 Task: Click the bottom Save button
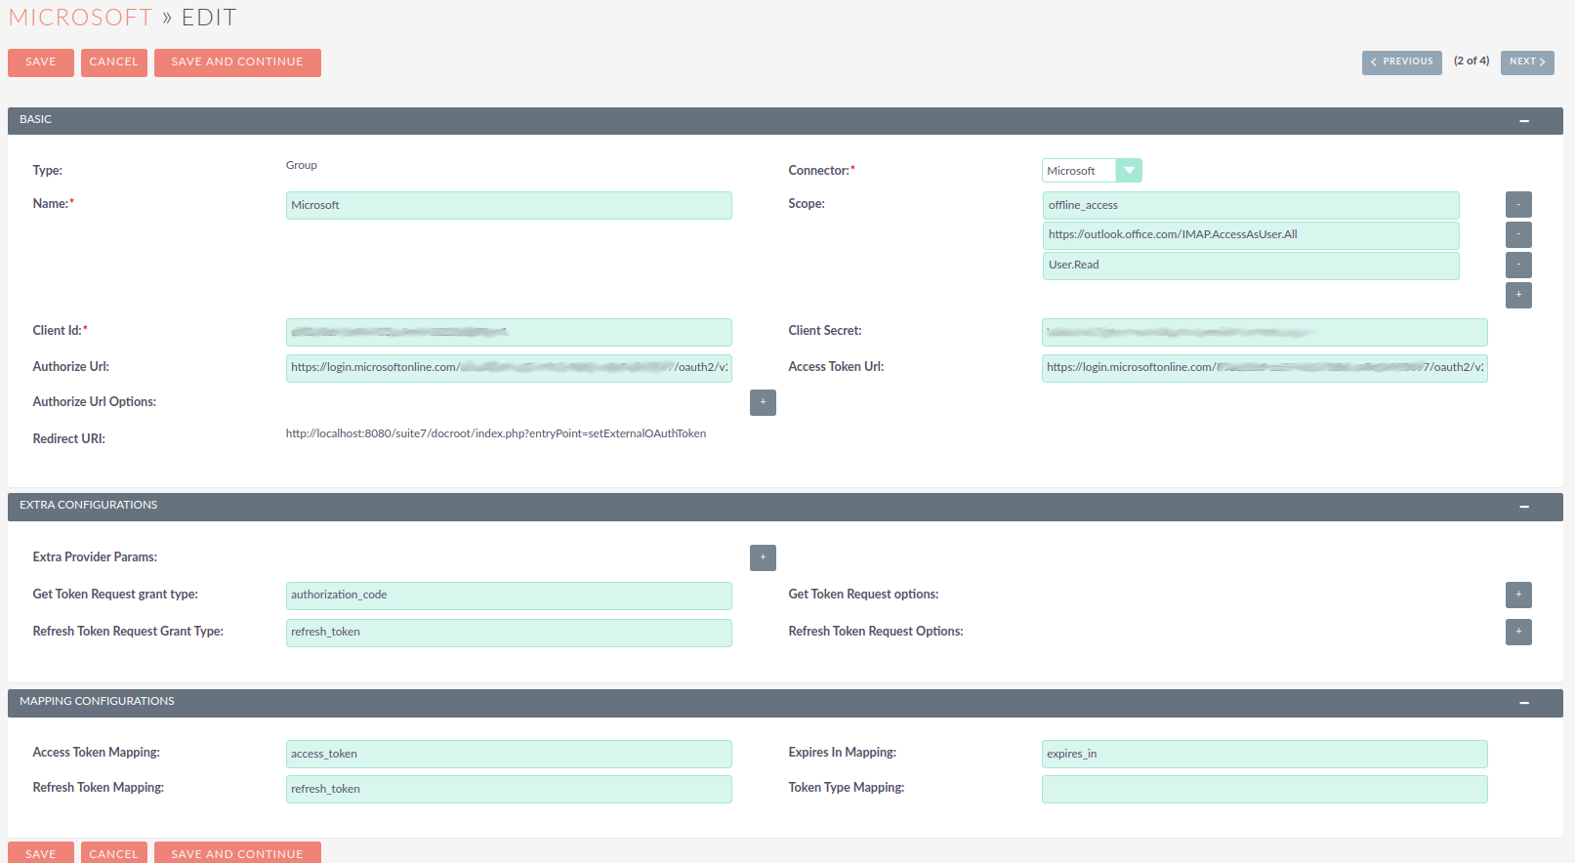coord(41,852)
